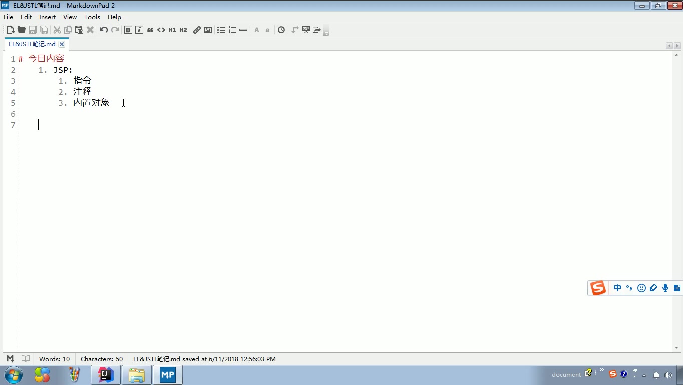Open a file using the folder icon
The width and height of the screenshot is (683, 385).
coord(21,30)
